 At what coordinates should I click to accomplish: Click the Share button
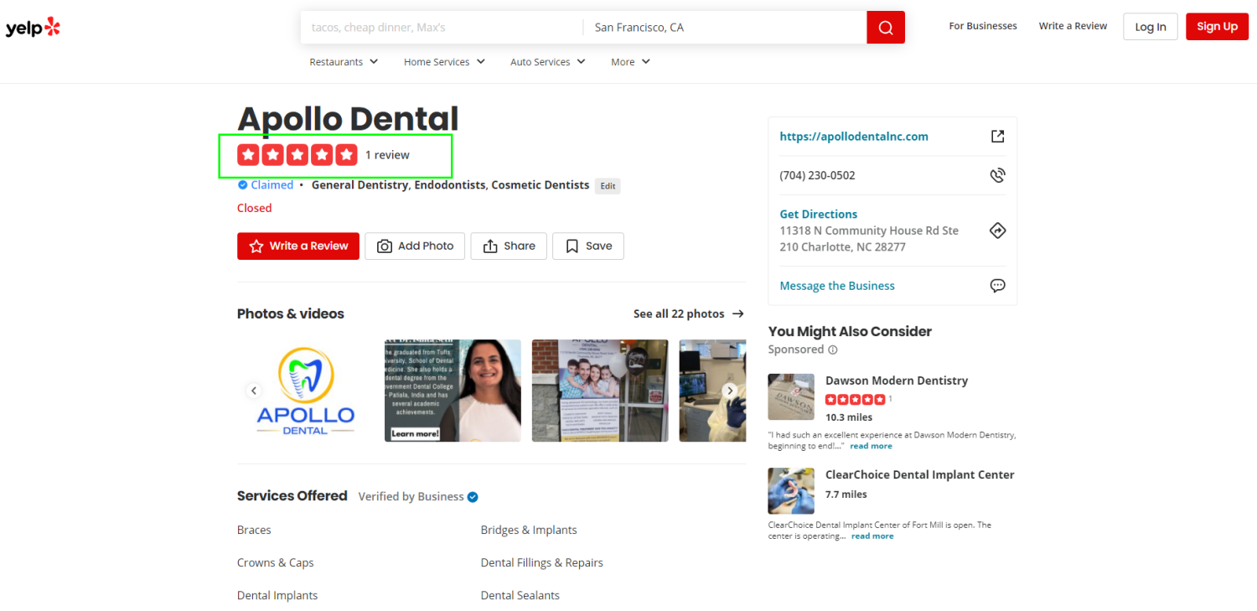tap(509, 246)
